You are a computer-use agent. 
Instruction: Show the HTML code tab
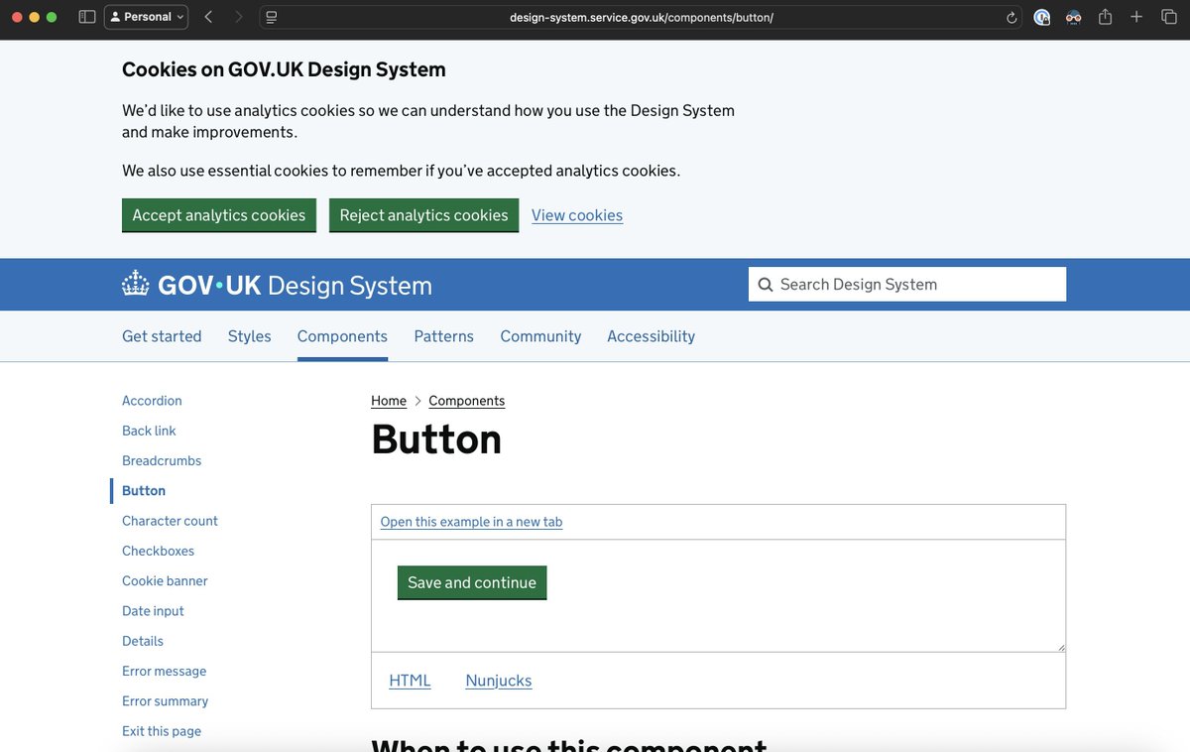click(x=410, y=681)
